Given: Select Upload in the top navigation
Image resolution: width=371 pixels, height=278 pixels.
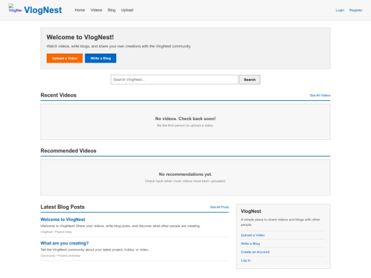Looking at the screenshot, I should 127,10.
